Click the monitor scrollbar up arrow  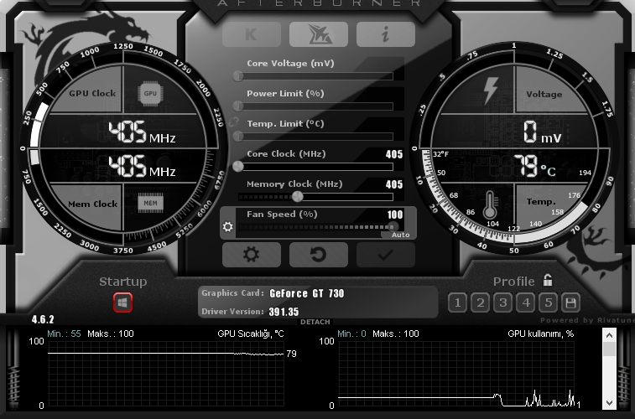[x=609, y=335]
